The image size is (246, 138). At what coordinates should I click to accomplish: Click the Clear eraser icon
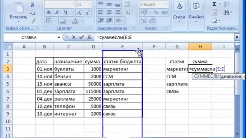[215, 21]
